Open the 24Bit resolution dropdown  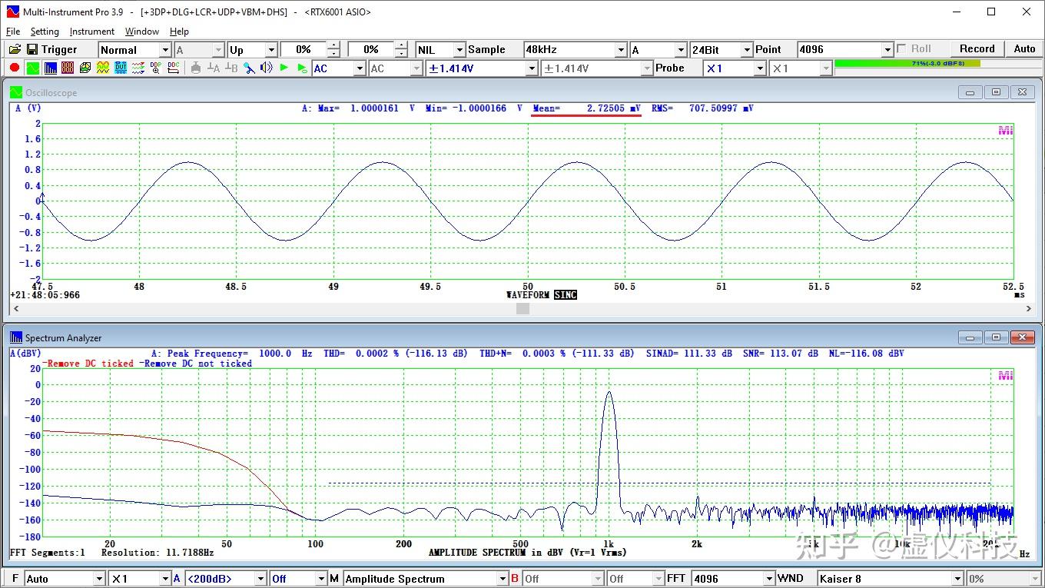pyautogui.click(x=746, y=50)
